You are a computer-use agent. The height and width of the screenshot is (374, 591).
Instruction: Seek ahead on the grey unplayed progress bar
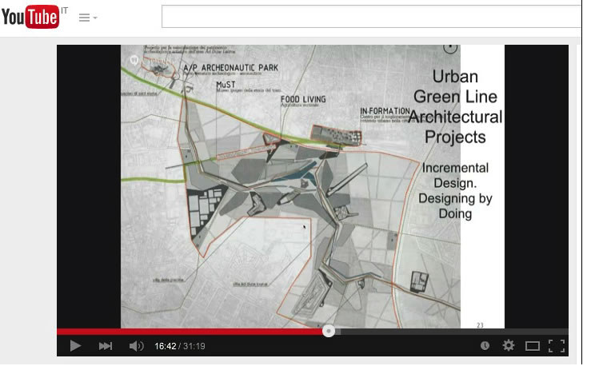click(448, 331)
